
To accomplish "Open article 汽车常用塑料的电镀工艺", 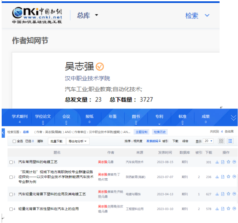I will point(38,162).
